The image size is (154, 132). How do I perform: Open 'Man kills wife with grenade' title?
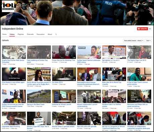point(87,126)
